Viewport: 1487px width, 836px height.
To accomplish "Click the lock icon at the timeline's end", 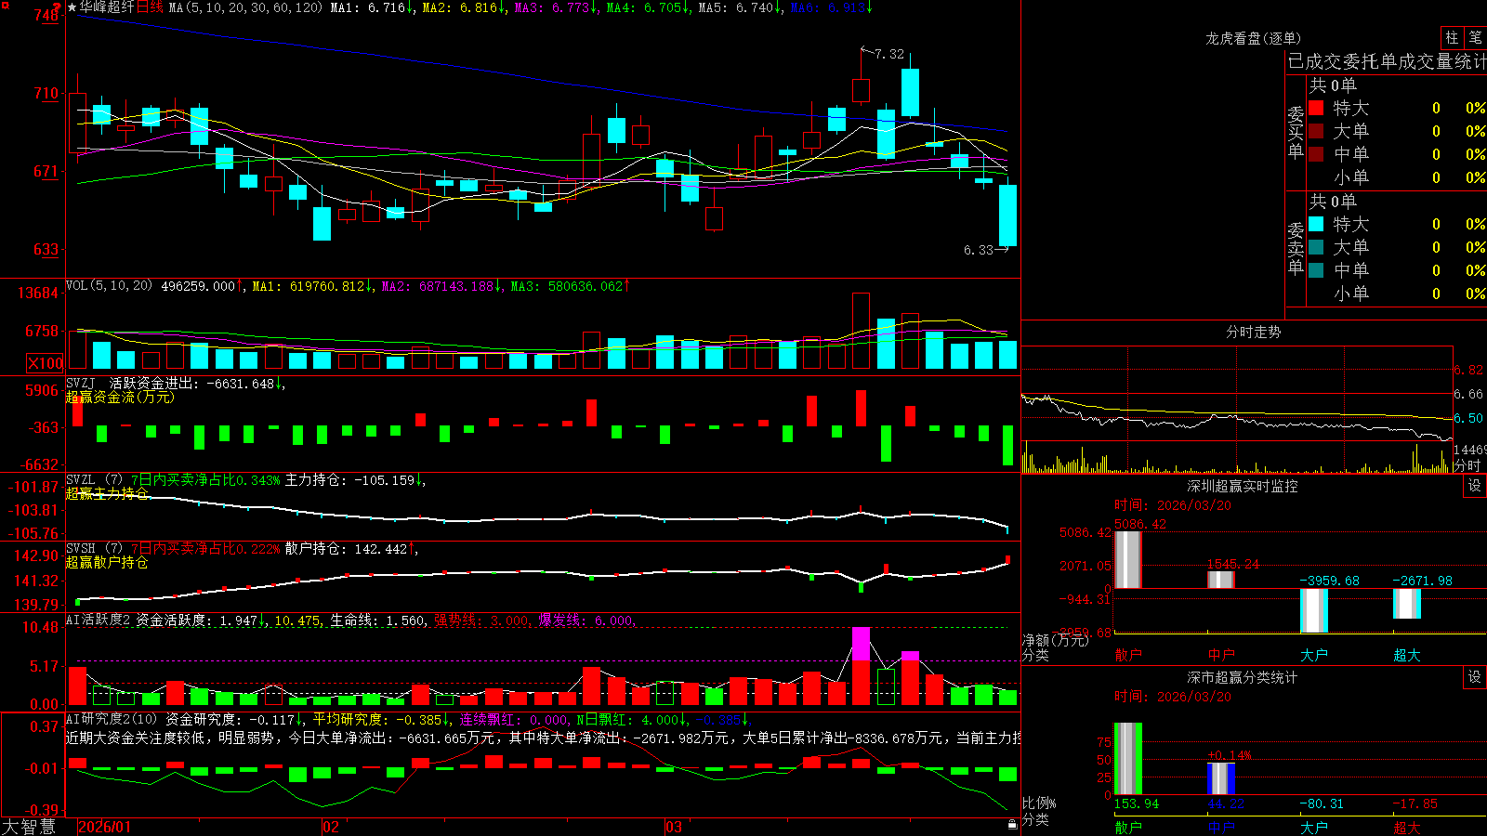I will (1012, 824).
